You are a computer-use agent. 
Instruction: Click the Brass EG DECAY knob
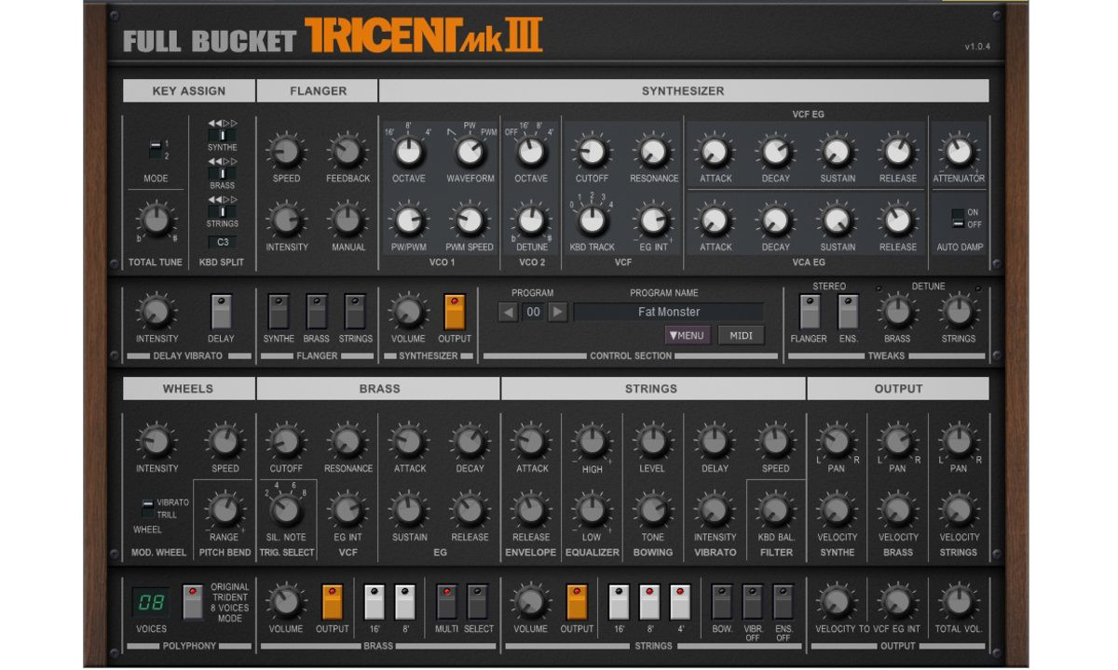(470, 441)
